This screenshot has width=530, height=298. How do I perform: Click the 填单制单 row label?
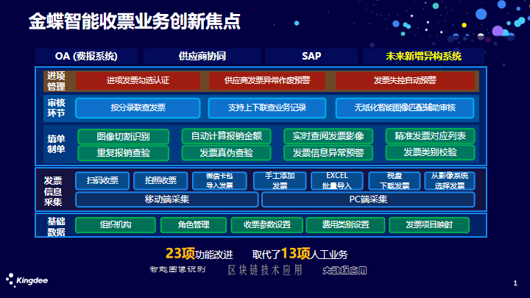coord(56,144)
